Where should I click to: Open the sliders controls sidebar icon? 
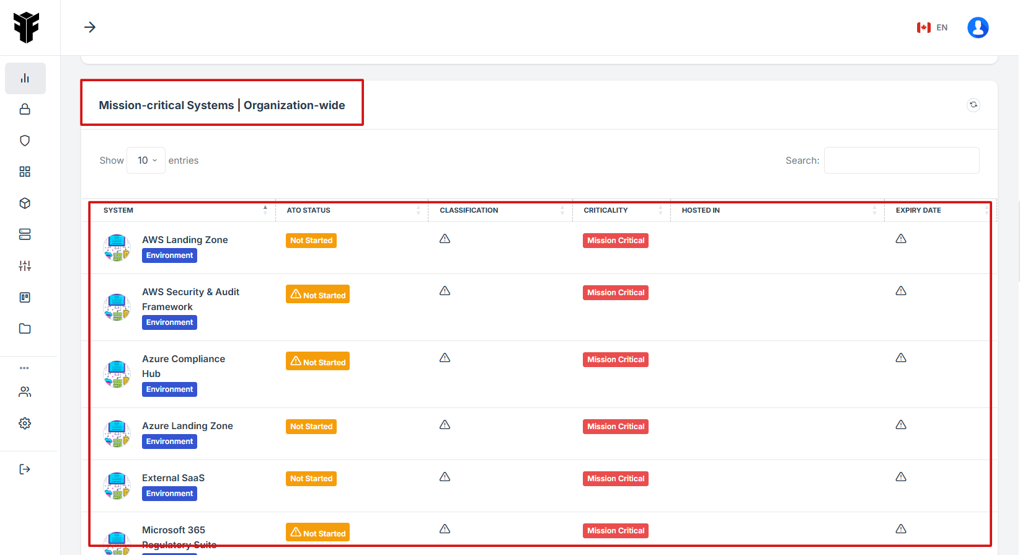(25, 266)
